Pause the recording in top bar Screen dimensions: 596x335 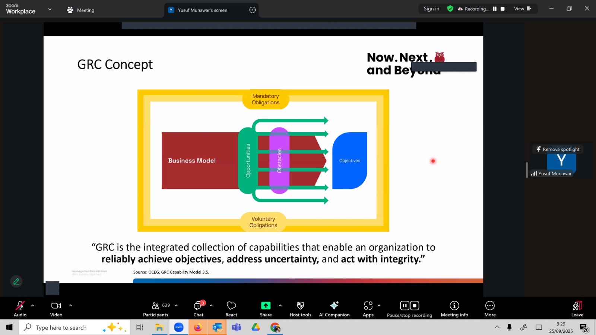(495, 9)
